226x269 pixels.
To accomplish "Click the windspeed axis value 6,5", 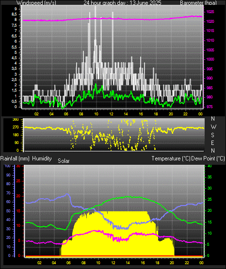I will pos(14,36).
